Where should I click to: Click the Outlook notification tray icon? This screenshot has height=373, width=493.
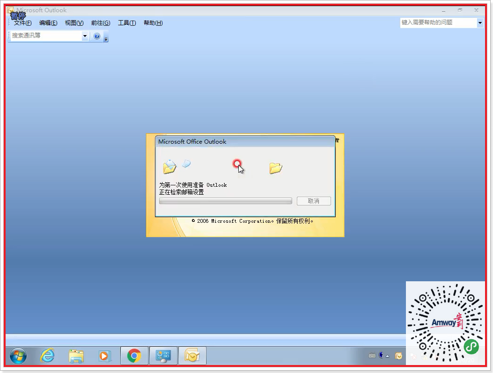[x=399, y=356]
